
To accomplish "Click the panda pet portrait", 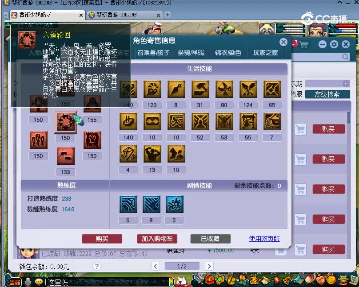I will point(267,29).
